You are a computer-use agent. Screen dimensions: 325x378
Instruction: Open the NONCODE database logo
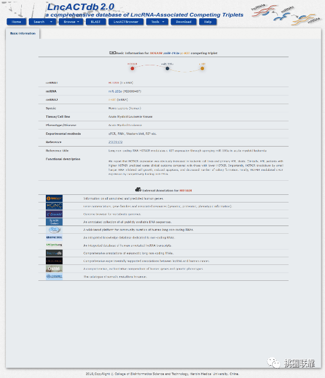[54, 237]
